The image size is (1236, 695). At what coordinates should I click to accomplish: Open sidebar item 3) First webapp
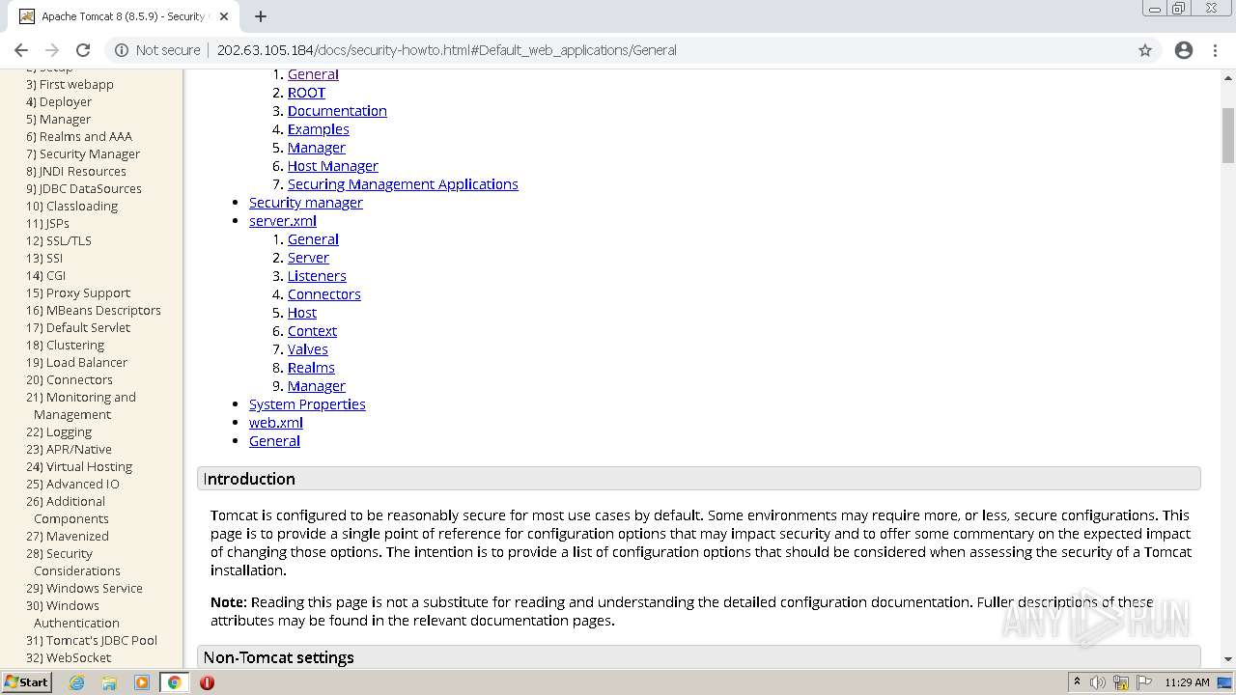[x=70, y=85]
